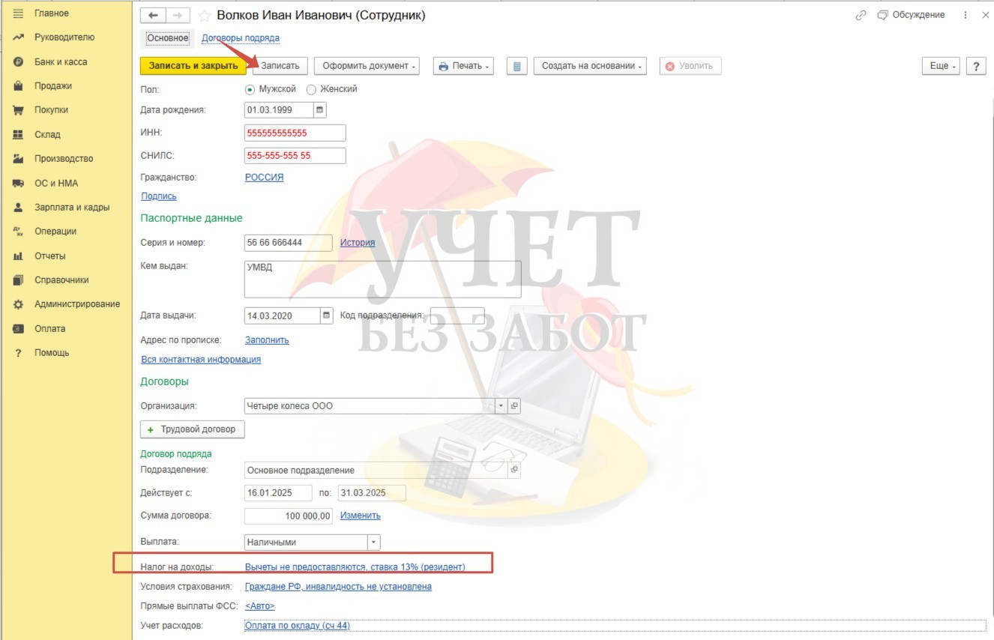
Task: Open Зарплата и кадры menu label
Action: 72,208
